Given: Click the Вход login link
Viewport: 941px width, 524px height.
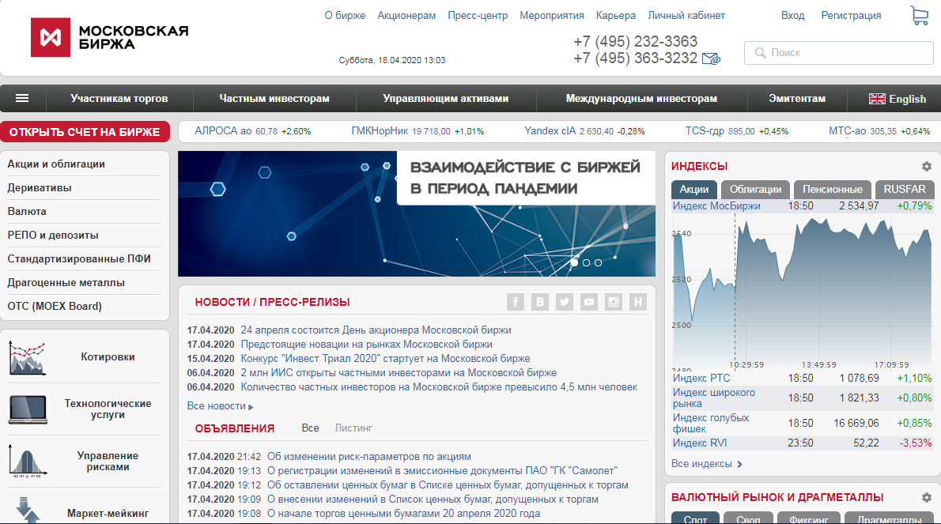Looking at the screenshot, I should (x=793, y=16).
